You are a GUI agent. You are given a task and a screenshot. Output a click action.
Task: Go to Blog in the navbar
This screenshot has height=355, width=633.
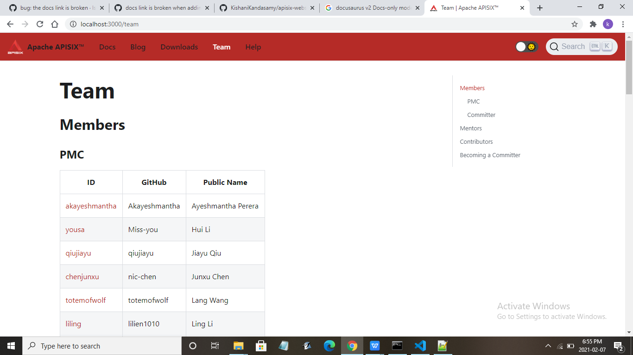click(x=138, y=47)
